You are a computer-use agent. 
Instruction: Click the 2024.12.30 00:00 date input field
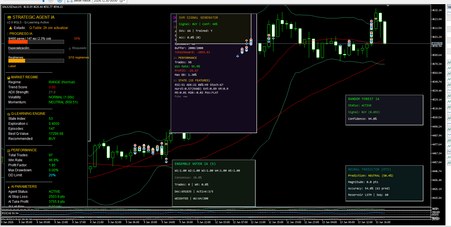coord(106,1)
